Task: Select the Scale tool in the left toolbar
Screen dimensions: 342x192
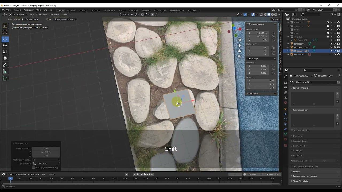Action: pos(5,52)
